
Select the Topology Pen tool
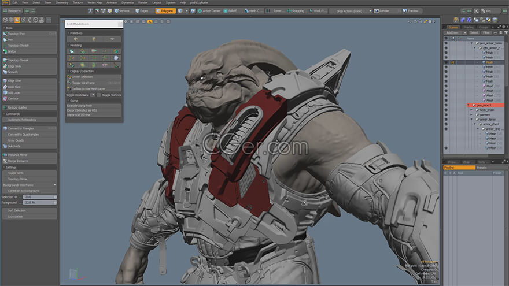click(29, 34)
